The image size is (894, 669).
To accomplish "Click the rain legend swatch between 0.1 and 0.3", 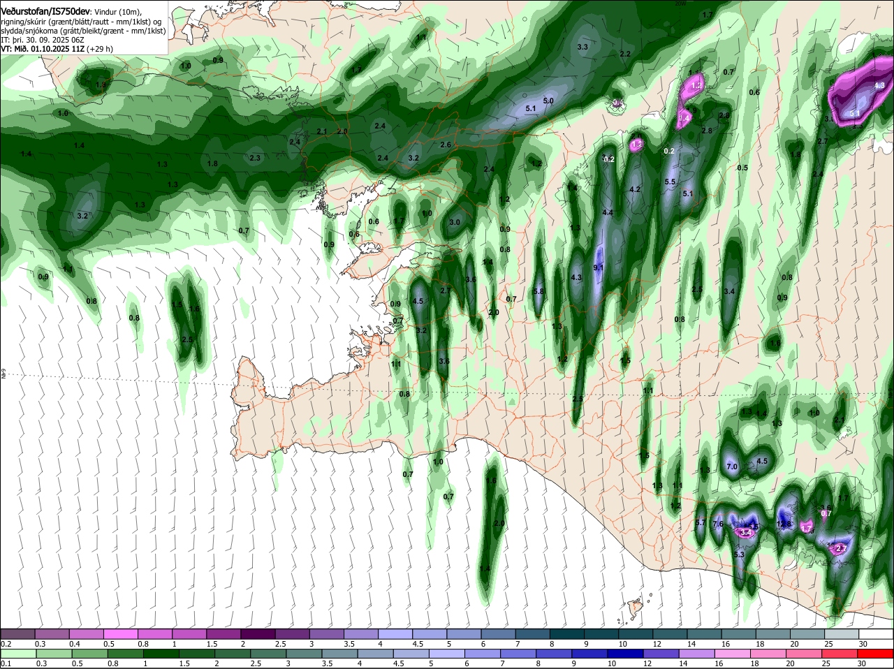I will click(18, 654).
